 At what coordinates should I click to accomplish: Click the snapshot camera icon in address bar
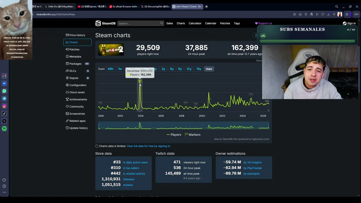tap(300, 14)
